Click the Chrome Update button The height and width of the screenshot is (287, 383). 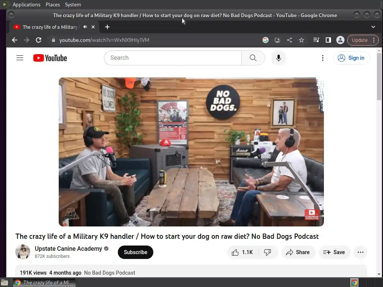pyautogui.click(x=359, y=40)
